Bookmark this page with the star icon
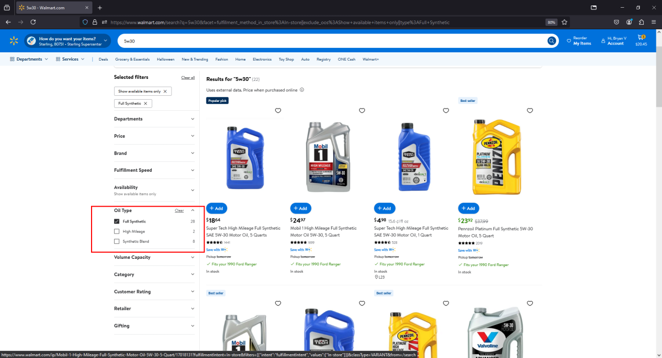662x358 pixels. point(564,22)
